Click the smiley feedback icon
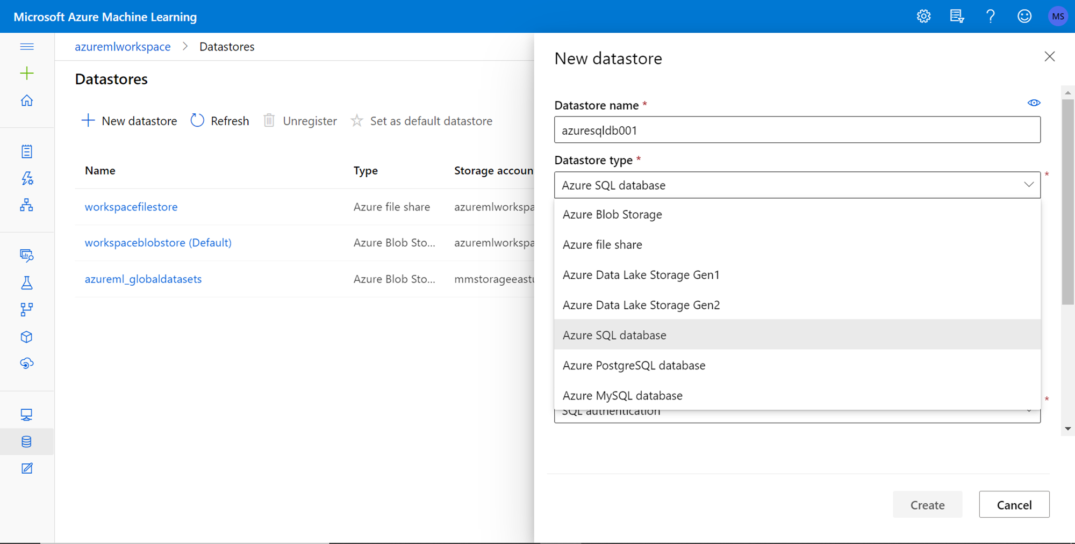The width and height of the screenshot is (1075, 544). click(x=1024, y=17)
